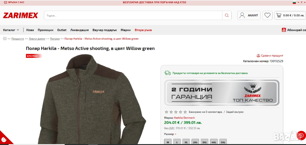Open the Промоции menu item
Viewport: 306px width, 145px height.
pos(45,30)
